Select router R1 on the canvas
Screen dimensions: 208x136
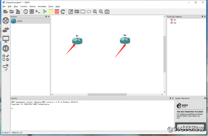pos(77,41)
